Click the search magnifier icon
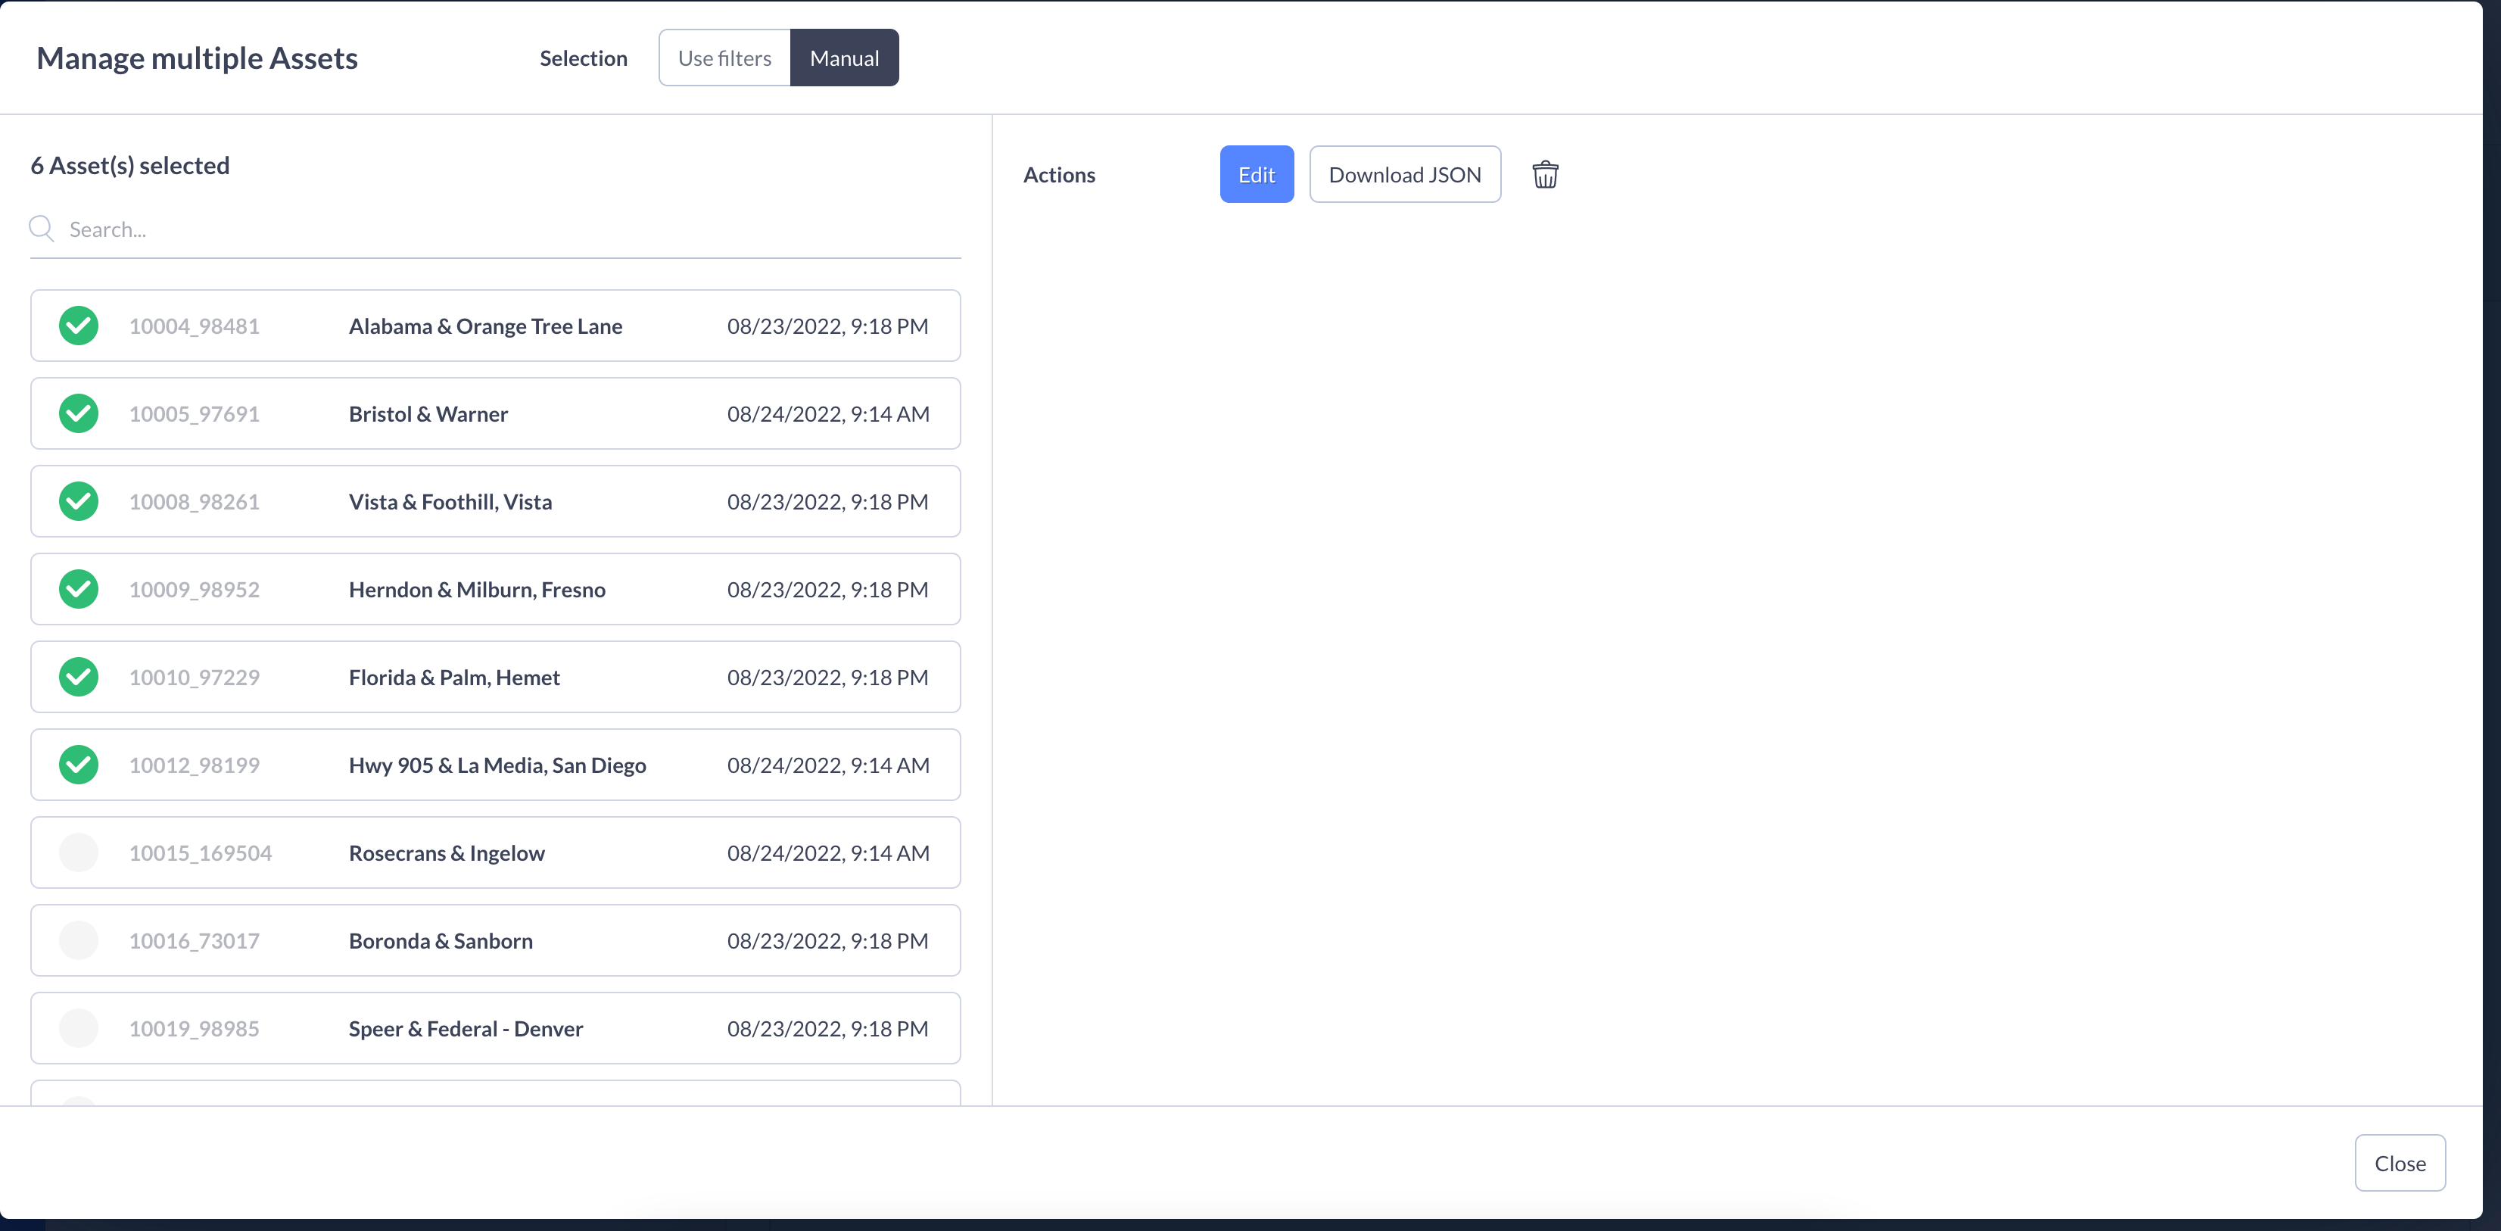 coord(42,229)
